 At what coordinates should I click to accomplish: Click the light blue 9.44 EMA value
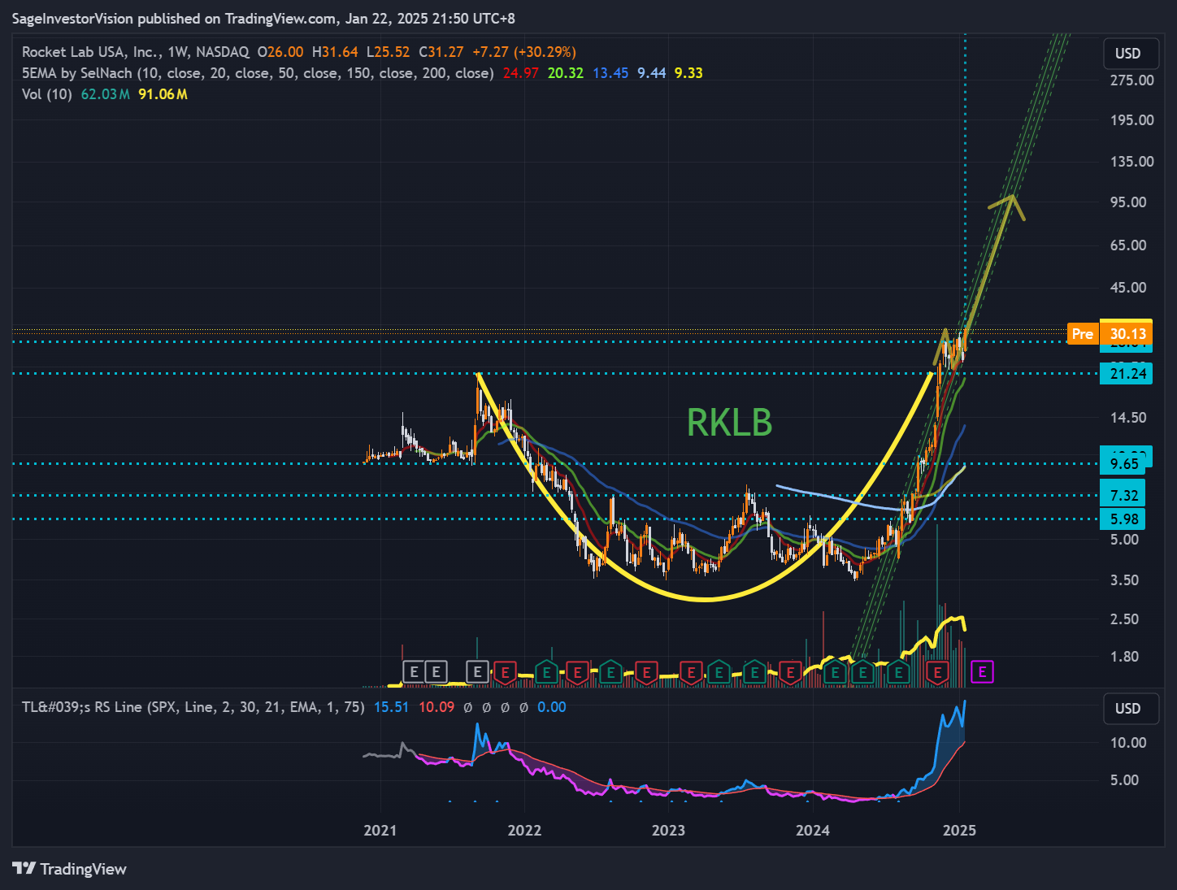tap(652, 73)
